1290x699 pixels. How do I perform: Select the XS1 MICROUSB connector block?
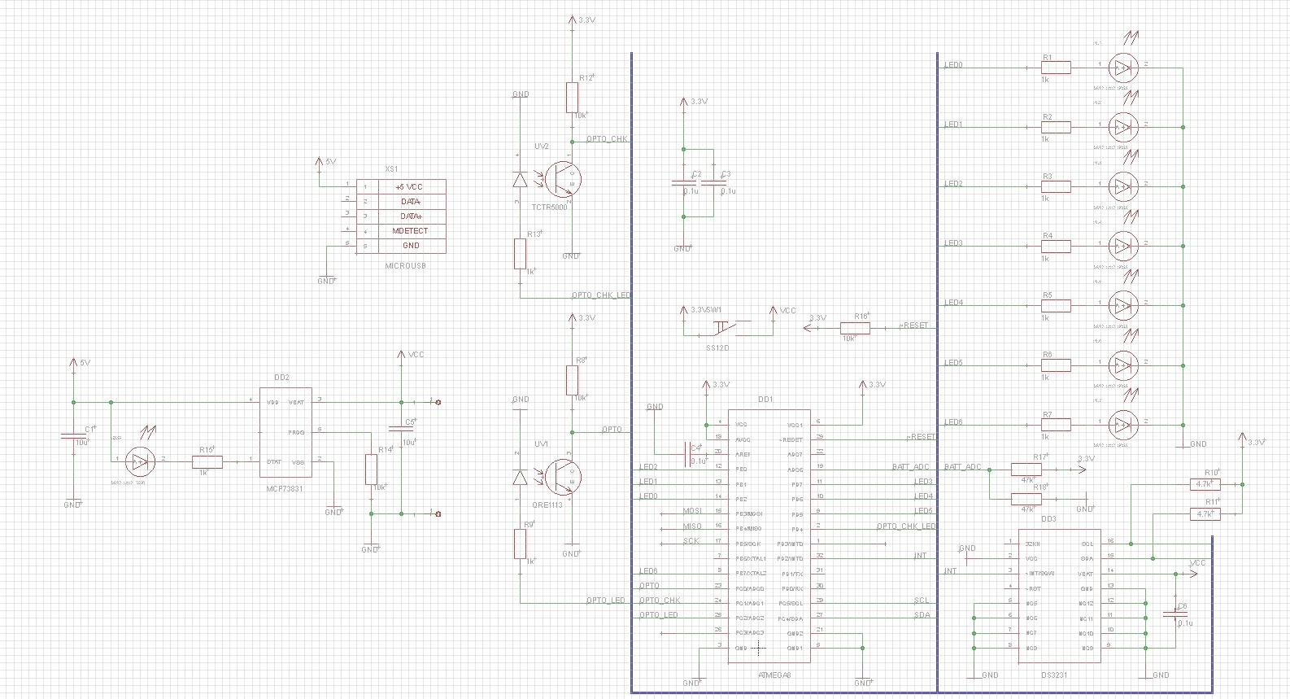[x=401, y=216]
